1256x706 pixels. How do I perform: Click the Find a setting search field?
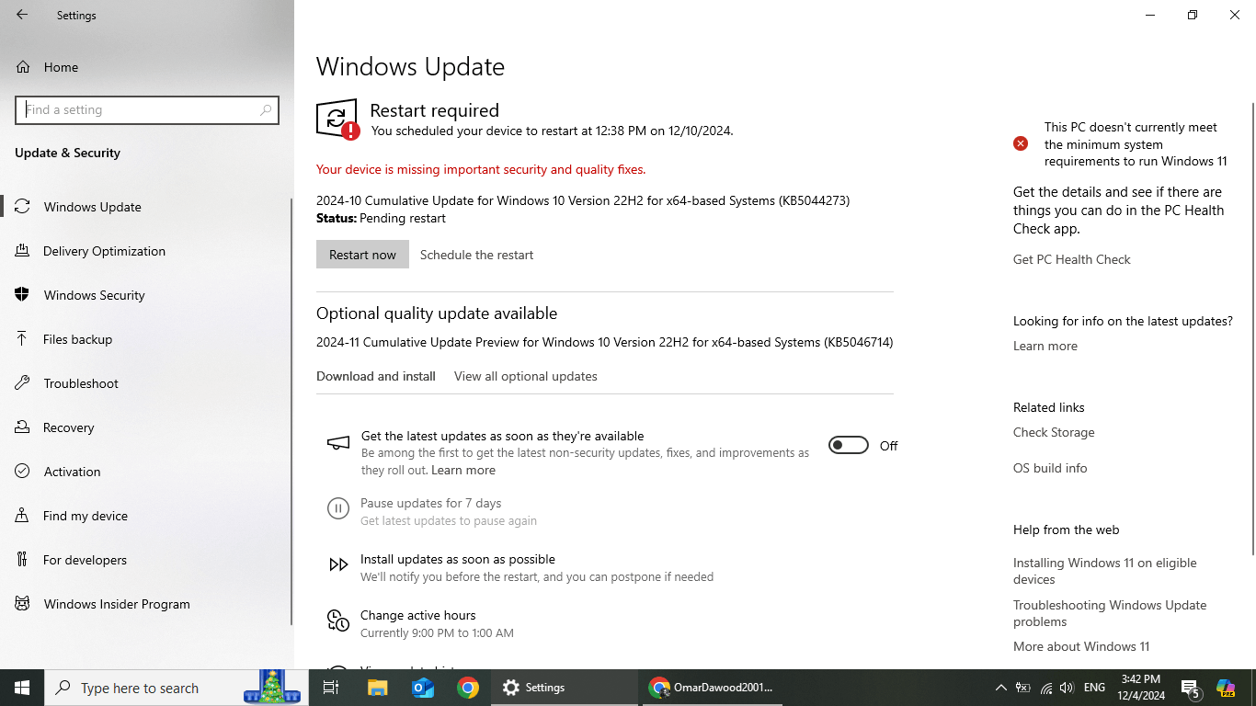click(x=147, y=109)
